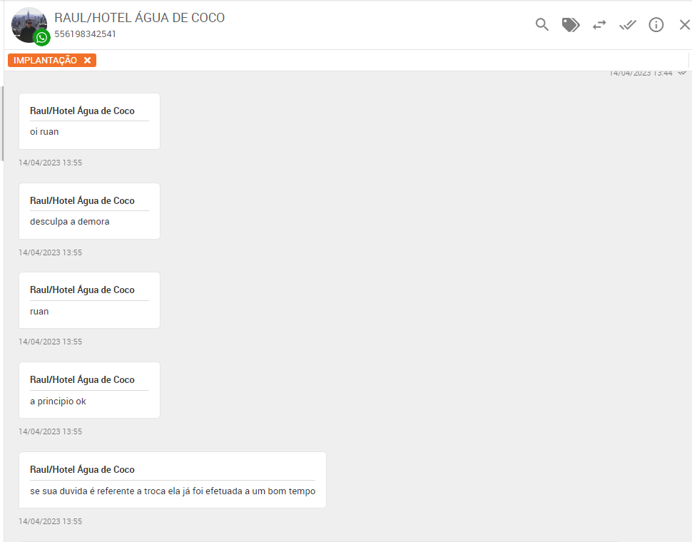Click the green WhatsApp badge on avatar
Image resolution: width=692 pixels, height=542 pixels.
pos(42,38)
